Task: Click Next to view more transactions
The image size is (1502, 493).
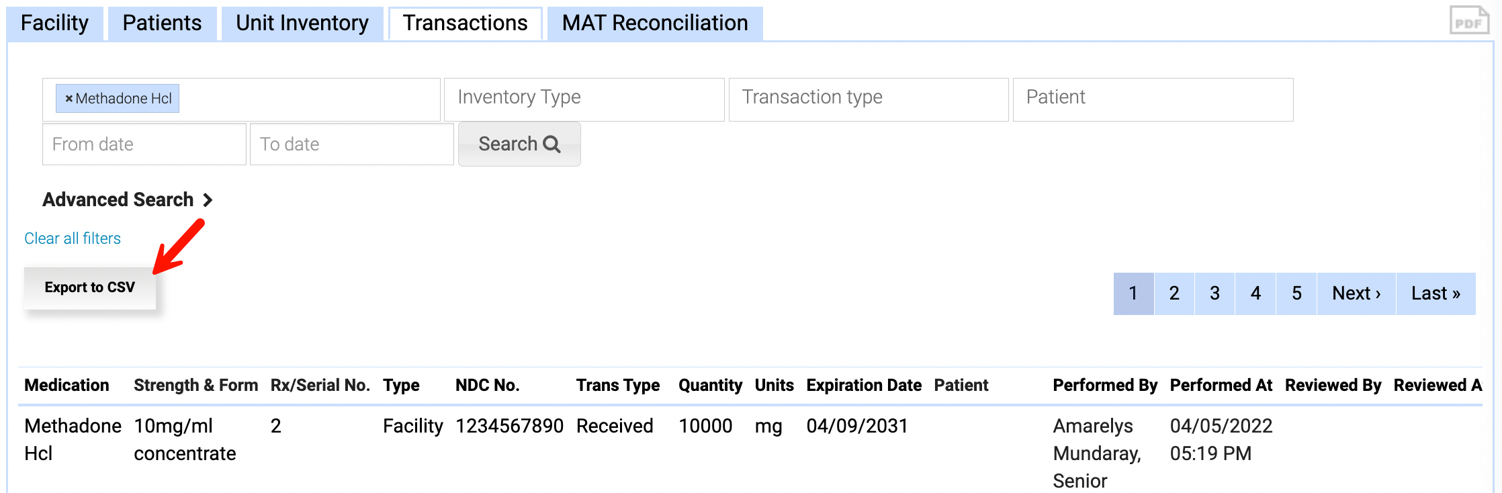Action: tap(1355, 294)
